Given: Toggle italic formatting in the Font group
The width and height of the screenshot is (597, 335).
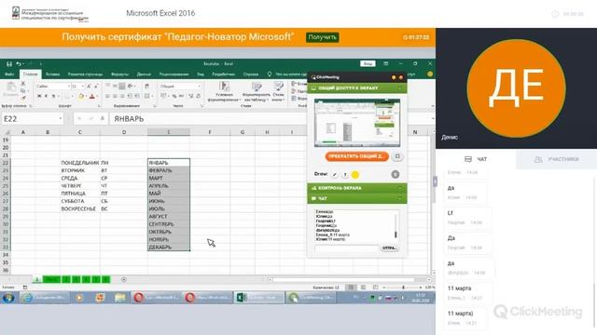Looking at the screenshot, I should click(x=46, y=96).
